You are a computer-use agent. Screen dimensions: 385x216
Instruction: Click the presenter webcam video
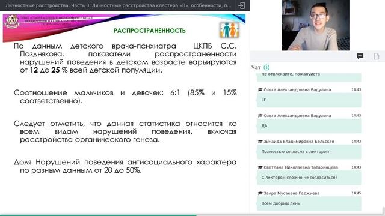pyautogui.click(x=315, y=25)
